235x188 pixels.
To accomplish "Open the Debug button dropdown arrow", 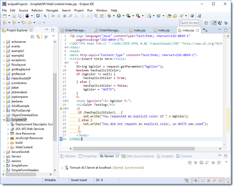I will pyautogui.click(x=114, y=16).
